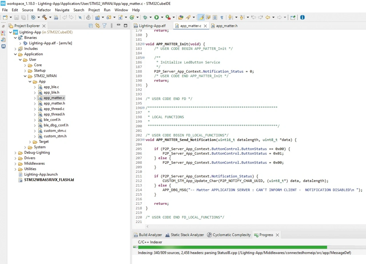Close the Progress view tab

[277, 235]
